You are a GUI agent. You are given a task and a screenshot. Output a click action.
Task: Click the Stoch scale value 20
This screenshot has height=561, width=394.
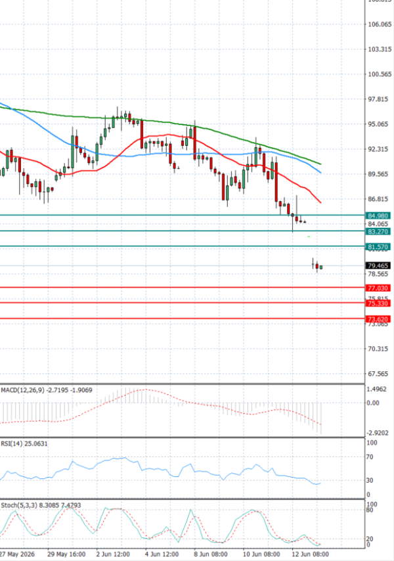pos(370,539)
